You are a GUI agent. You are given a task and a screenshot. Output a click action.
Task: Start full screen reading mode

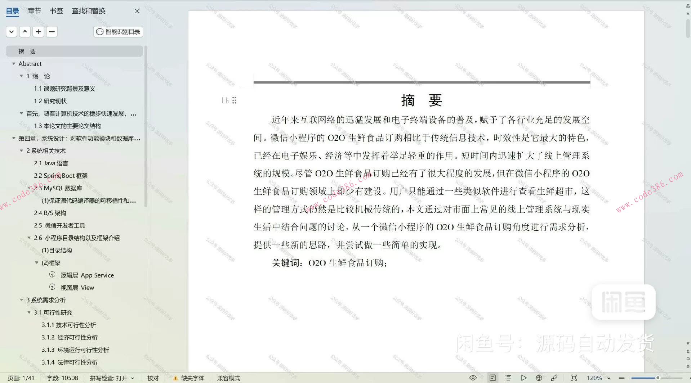pos(524,378)
